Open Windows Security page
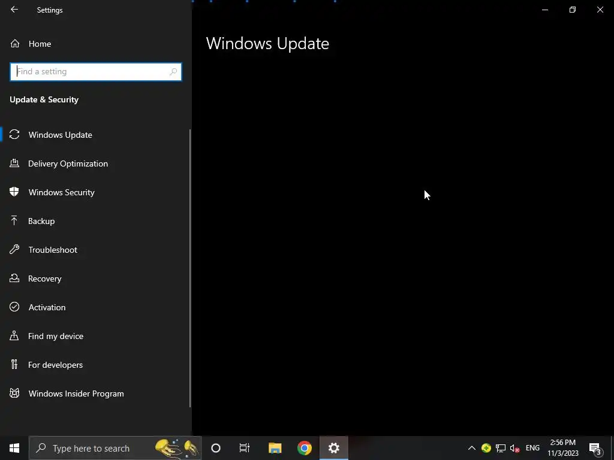614x460 pixels. coord(95,192)
